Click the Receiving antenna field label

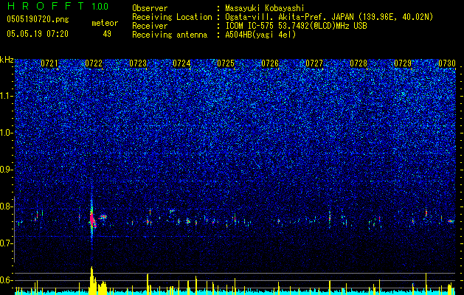click(x=170, y=35)
